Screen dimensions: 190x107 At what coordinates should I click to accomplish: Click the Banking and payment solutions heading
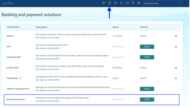point(31,15)
